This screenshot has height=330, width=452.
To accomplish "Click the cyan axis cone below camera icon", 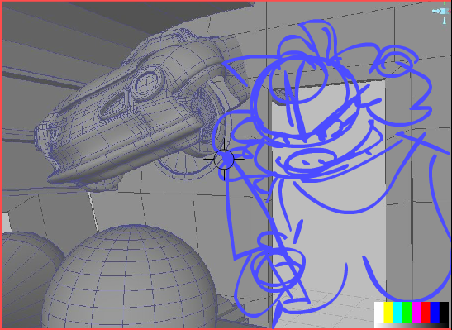I will (x=445, y=22).
